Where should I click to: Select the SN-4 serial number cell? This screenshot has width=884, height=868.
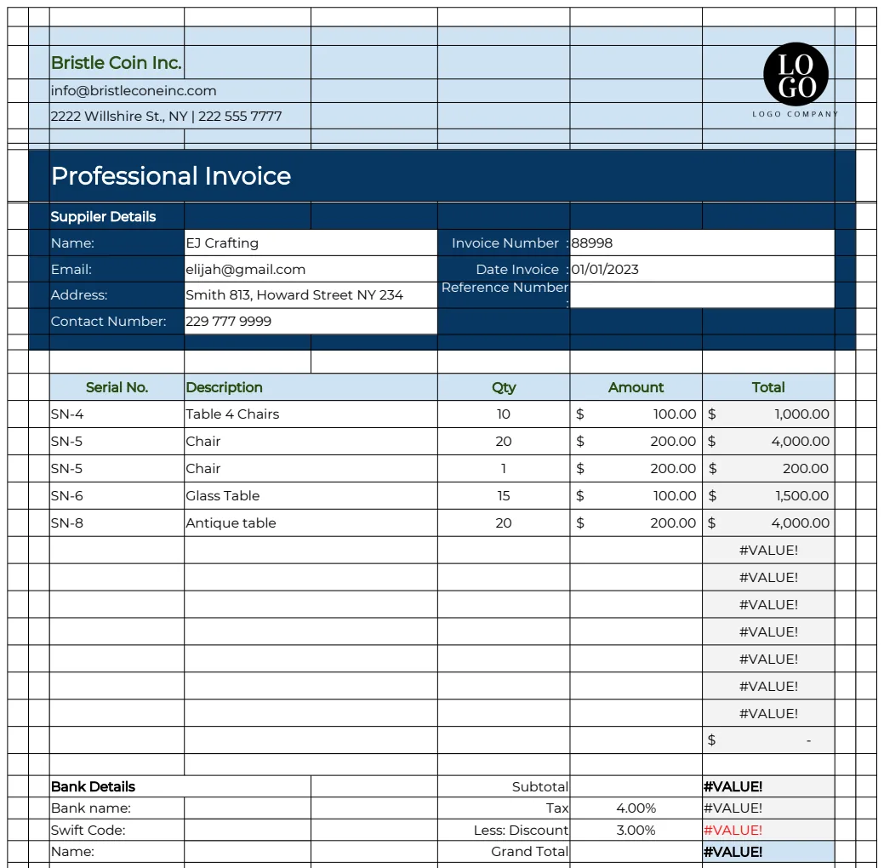117,414
